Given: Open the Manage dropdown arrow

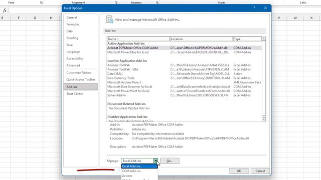Looking at the screenshot, I should 156,161.
